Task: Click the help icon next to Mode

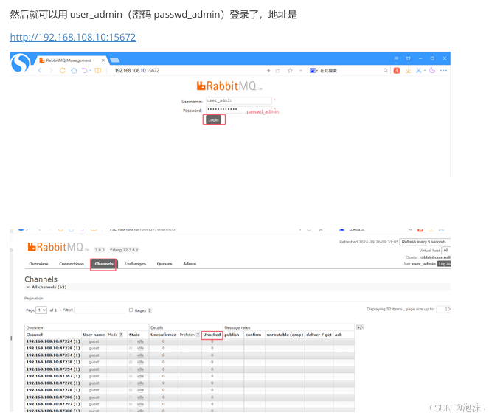Action: coord(121,335)
